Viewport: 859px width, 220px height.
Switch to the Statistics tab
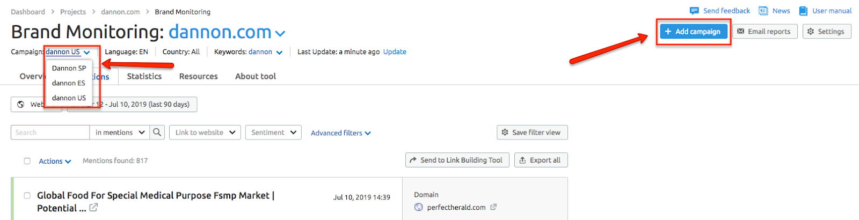144,76
